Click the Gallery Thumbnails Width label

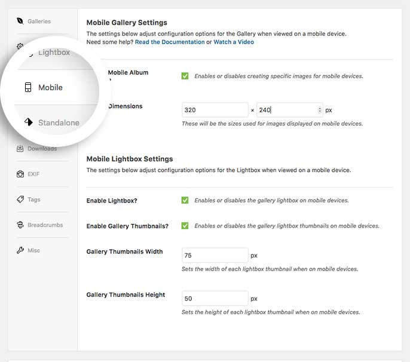[125, 251]
